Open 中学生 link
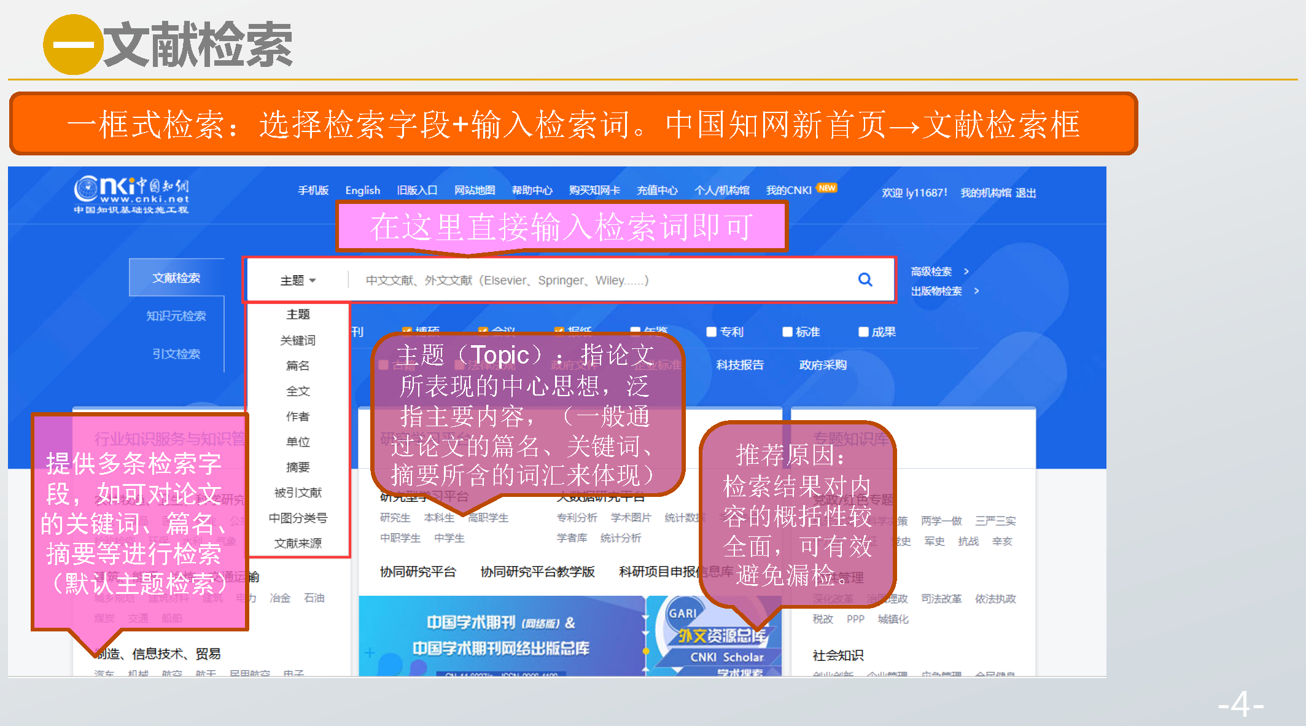The image size is (1306, 726). pos(449,538)
